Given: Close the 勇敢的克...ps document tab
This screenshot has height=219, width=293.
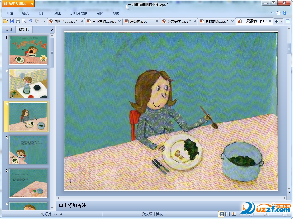Looking at the screenshot, I should [232, 21].
